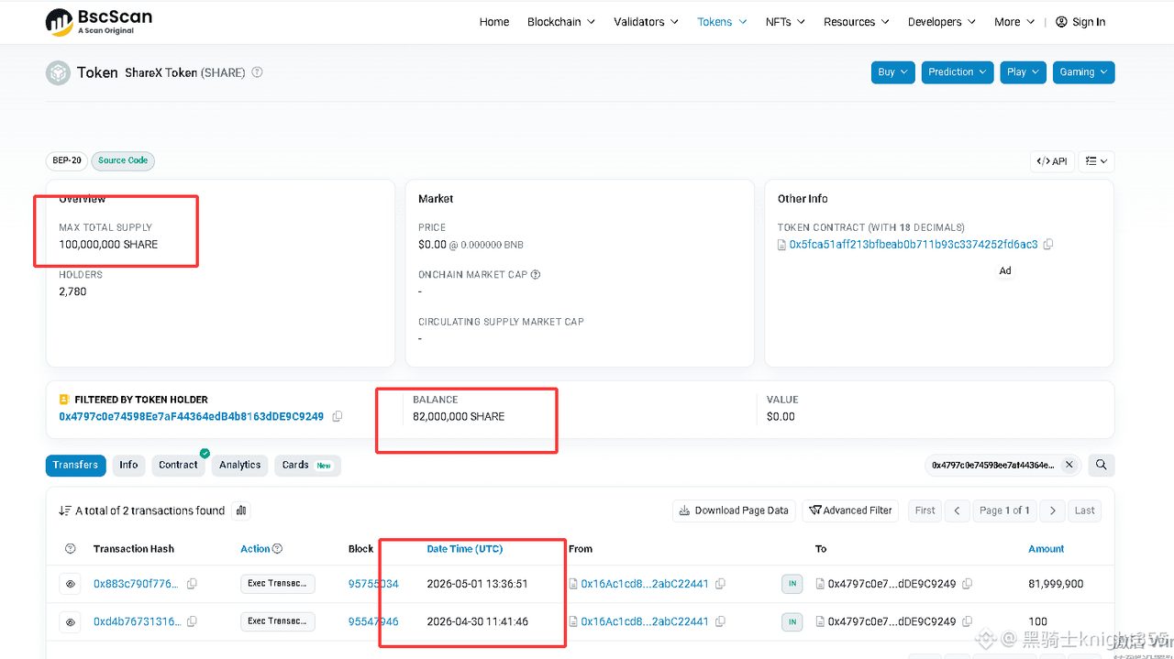This screenshot has height=659, width=1174.
Task: Open the Buy dropdown
Action: coord(892,72)
